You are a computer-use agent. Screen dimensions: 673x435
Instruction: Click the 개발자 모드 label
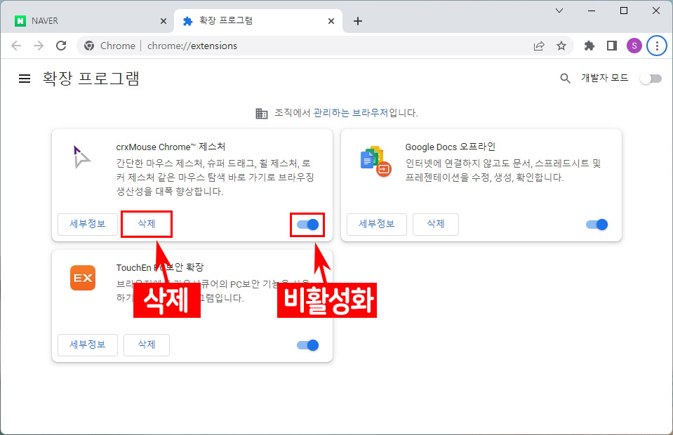[x=605, y=78]
